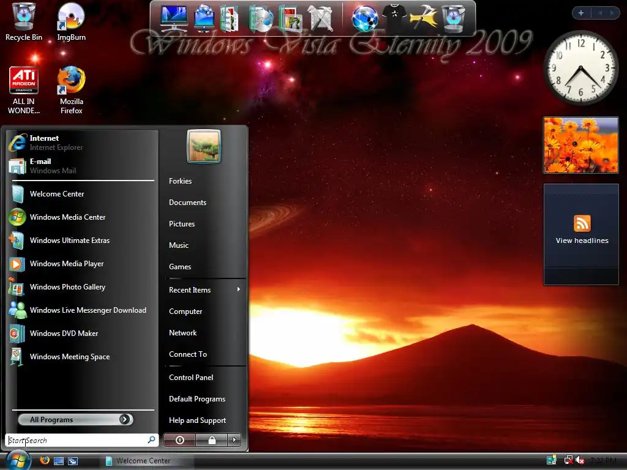Open Control Panel from the Start menu

pyautogui.click(x=191, y=377)
